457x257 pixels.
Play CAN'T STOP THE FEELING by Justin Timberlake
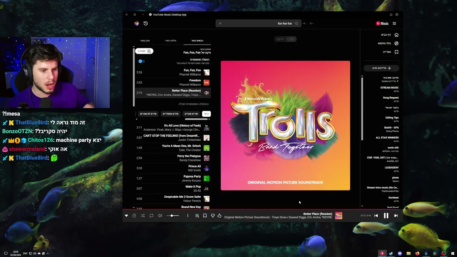click(173, 138)
